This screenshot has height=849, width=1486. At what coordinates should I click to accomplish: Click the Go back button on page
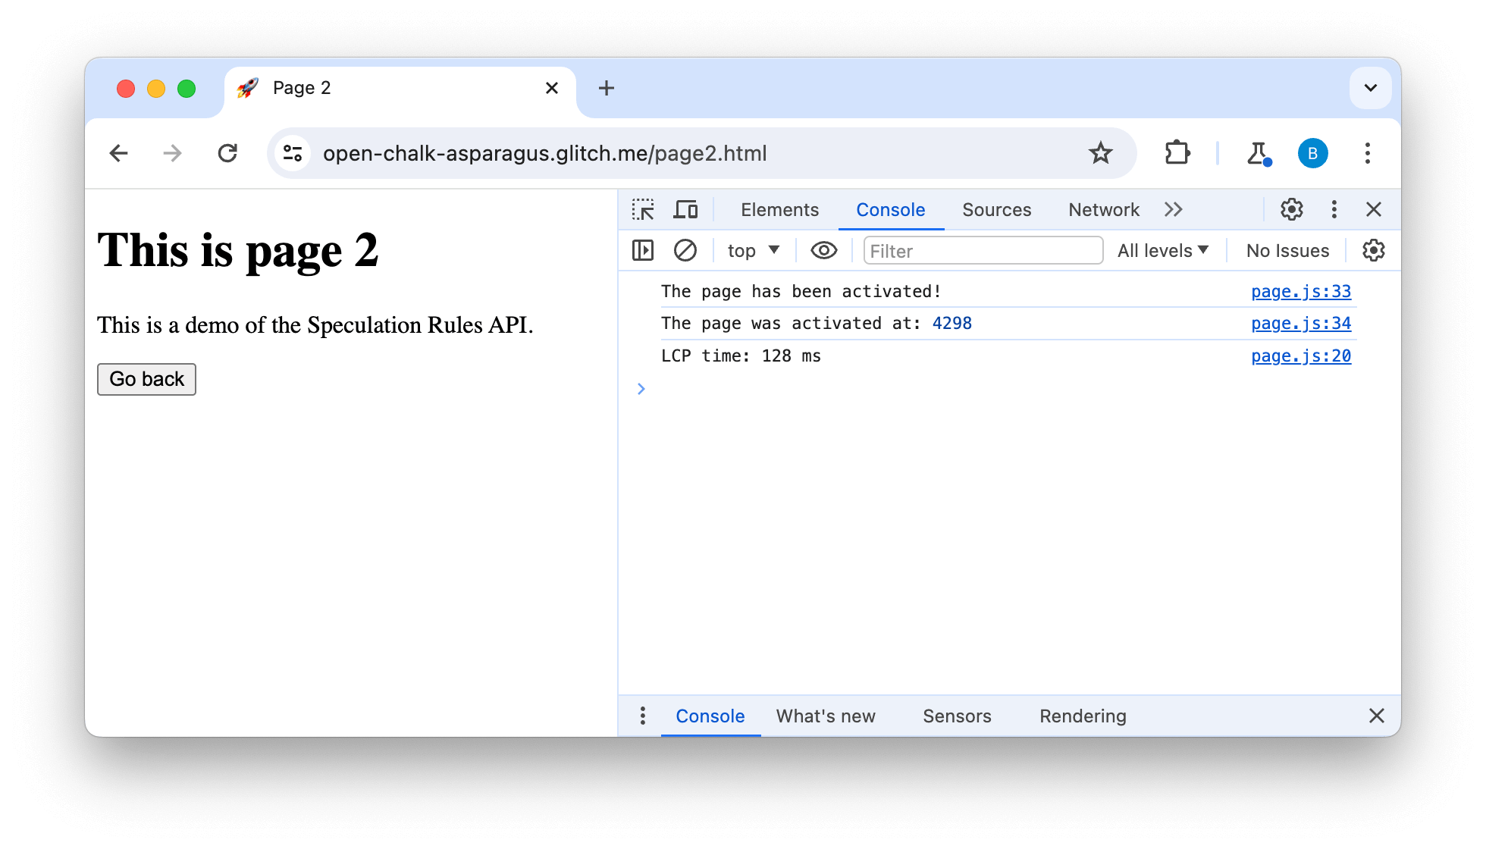[x=146, y=378]
